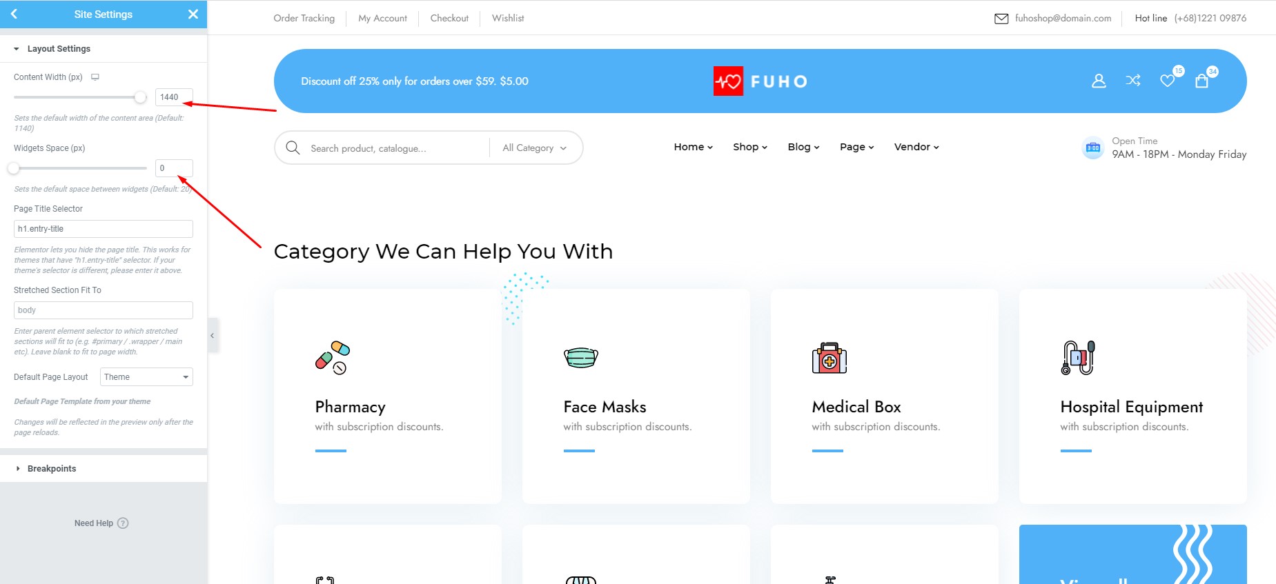Open the All Category dropdown
This screenshot has width=1276, height=584.
(x=535, y=148)
